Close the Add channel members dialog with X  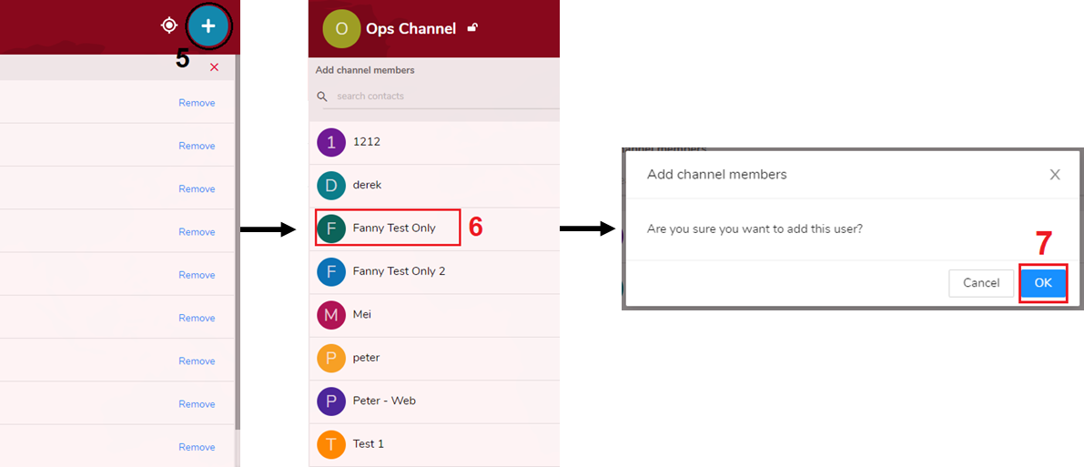pos(1055,175)
